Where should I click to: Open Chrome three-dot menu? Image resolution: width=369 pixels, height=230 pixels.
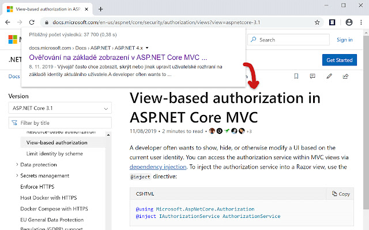[362, 22]
